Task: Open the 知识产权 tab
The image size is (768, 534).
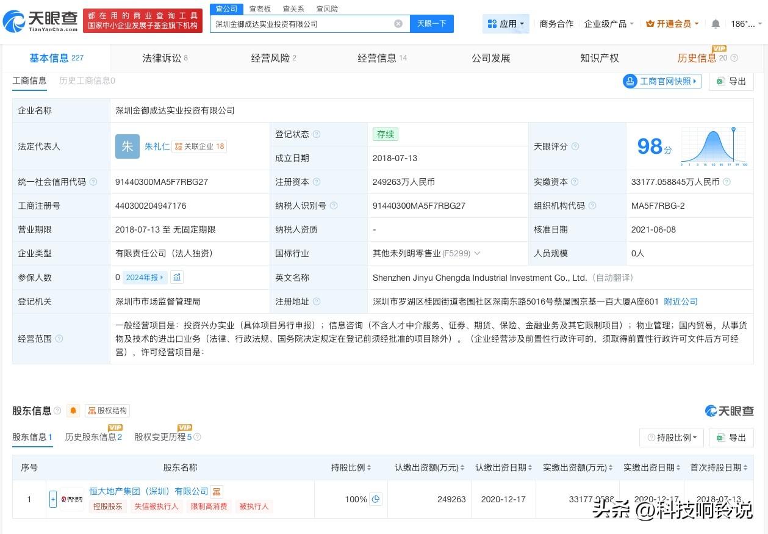Action: click(x=600, y=59)
